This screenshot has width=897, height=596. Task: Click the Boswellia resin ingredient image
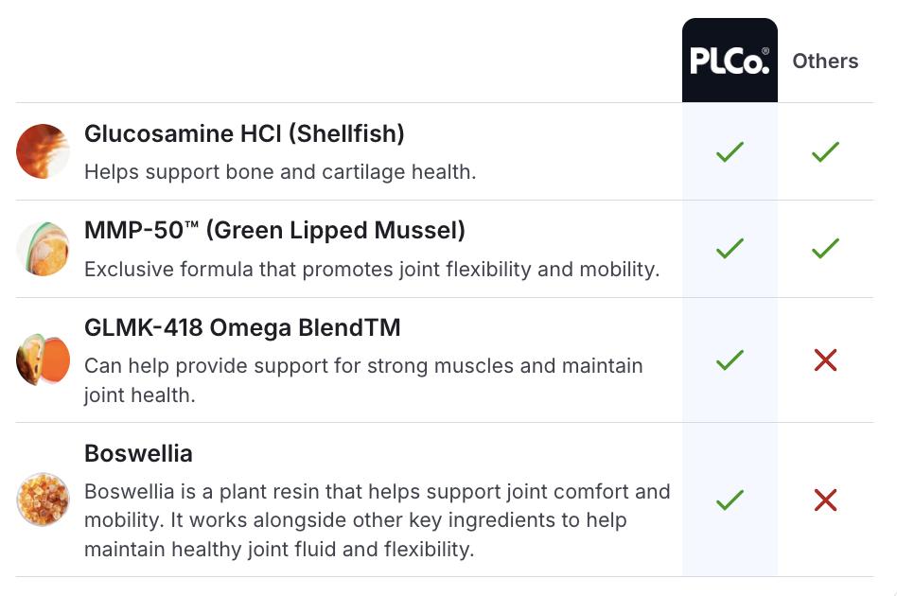[43, 500]
